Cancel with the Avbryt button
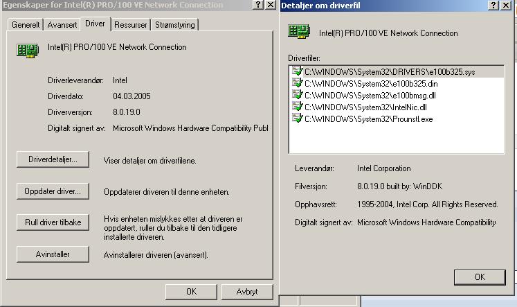Viewport: 517px width, 307px height. click(x=247, y=292)
